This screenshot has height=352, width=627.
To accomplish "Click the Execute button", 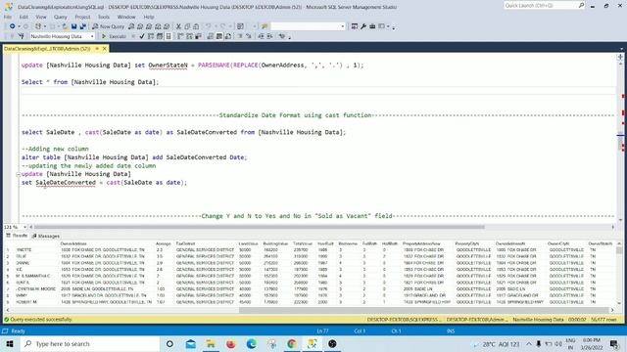I will [x=114, y=36].
